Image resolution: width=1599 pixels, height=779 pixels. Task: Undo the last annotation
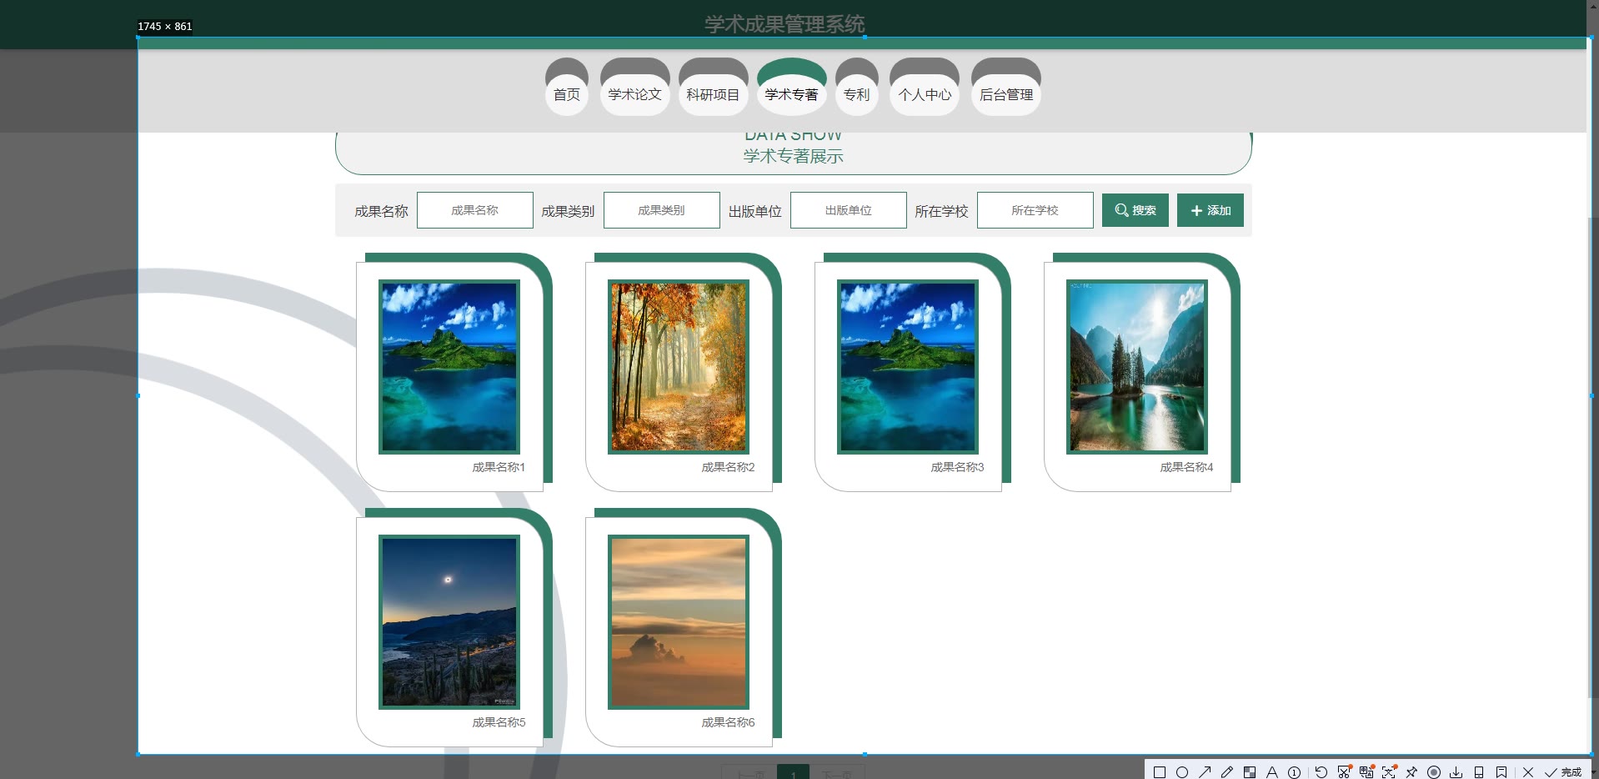[1321, 772]
